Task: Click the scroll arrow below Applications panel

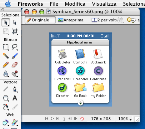Action: tap(81, 103)
